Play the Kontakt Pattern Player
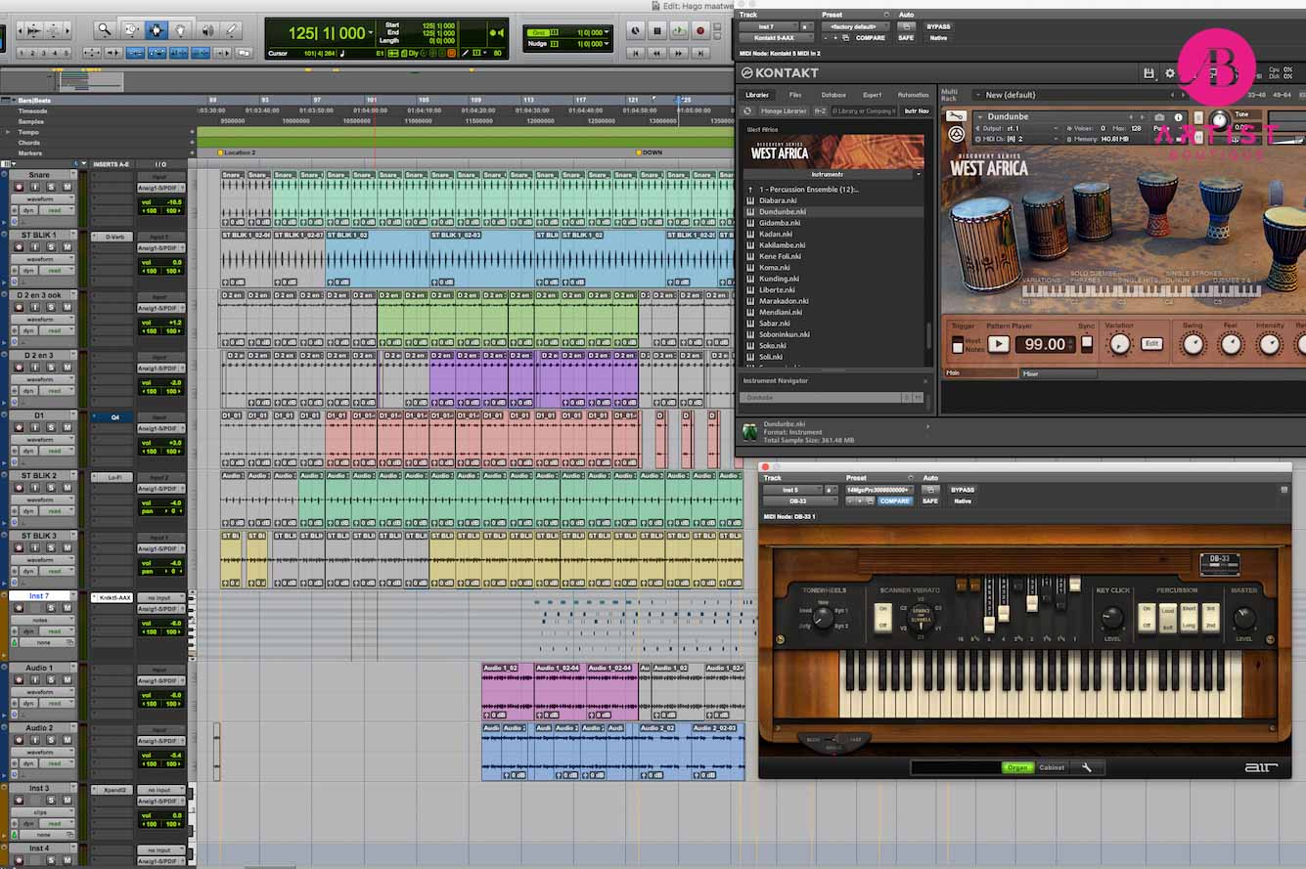1306x869 pixels. click(x=998, y=344)
